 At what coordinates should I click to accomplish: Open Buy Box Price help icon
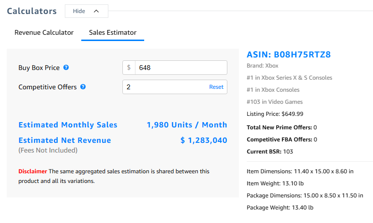[x=66, y=68]
